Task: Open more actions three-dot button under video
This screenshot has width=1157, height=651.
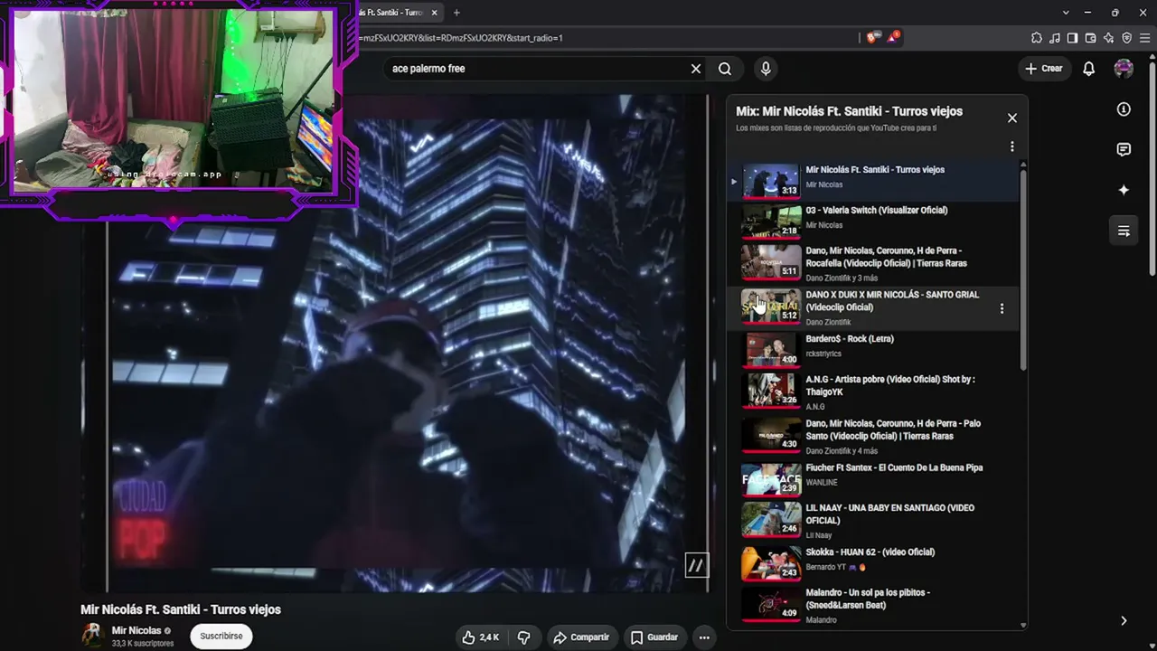Action: [x=704, y=637]
